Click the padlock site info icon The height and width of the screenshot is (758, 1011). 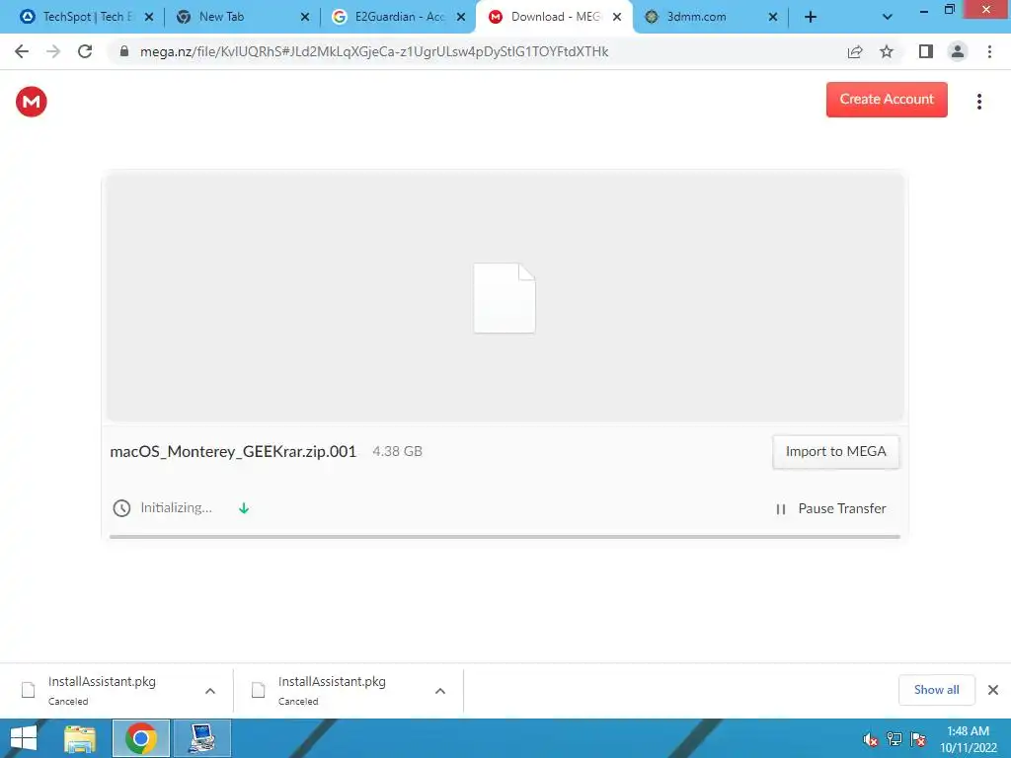click(124, 51)
